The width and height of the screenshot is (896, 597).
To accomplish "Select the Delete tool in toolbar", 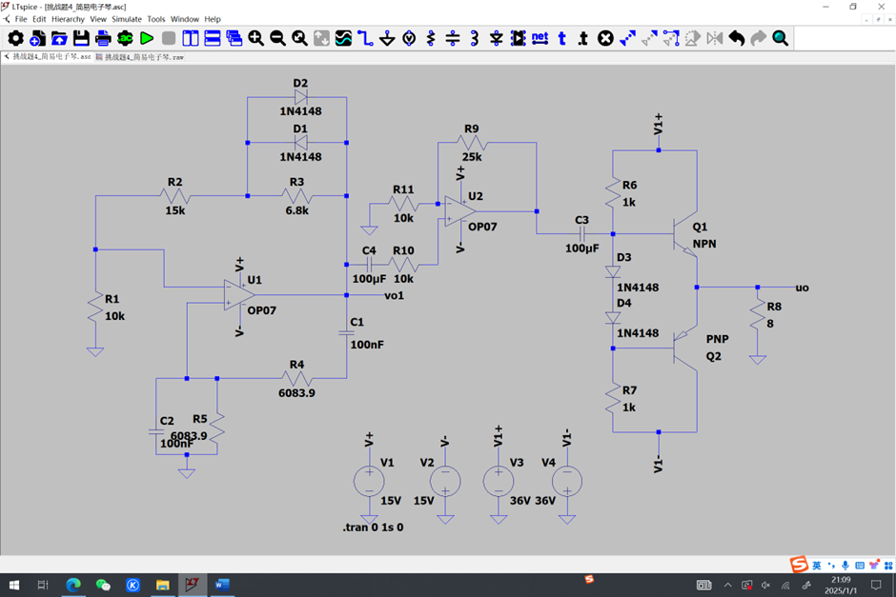I will (605, 38).
